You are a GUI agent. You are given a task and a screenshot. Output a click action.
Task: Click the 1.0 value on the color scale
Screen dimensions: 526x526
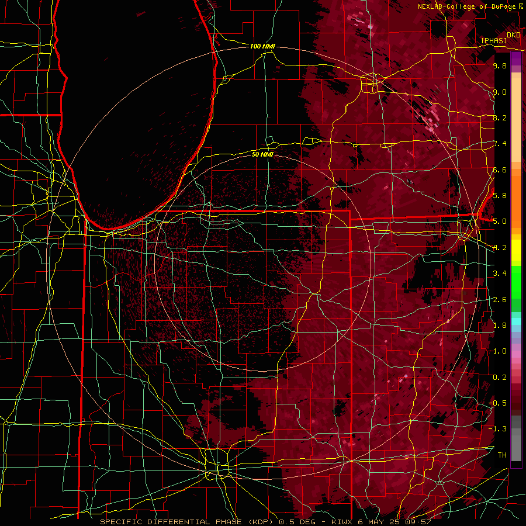click(500, 351)
